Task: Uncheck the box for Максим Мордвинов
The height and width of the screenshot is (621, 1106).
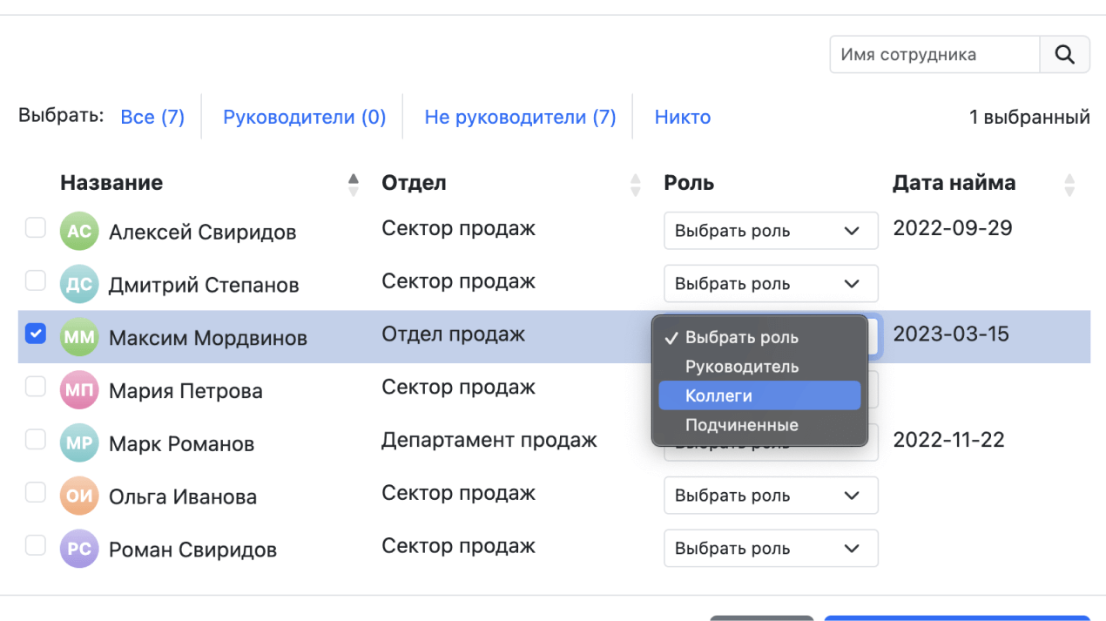Action: coord(35,334)
